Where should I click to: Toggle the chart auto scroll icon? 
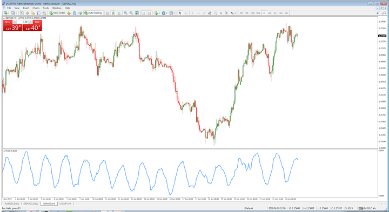click(144, 13)
